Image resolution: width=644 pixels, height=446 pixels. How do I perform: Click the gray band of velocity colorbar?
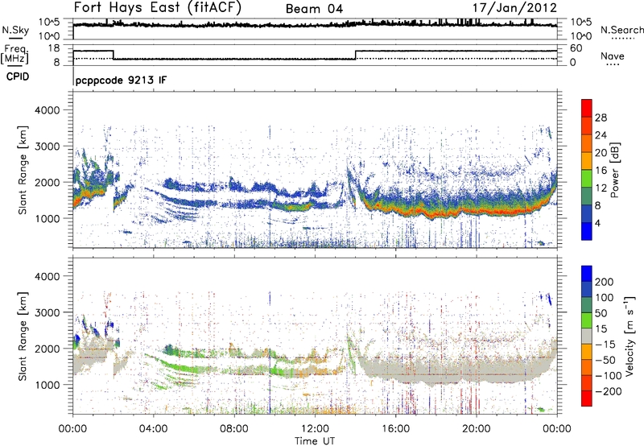click(587, 336)
